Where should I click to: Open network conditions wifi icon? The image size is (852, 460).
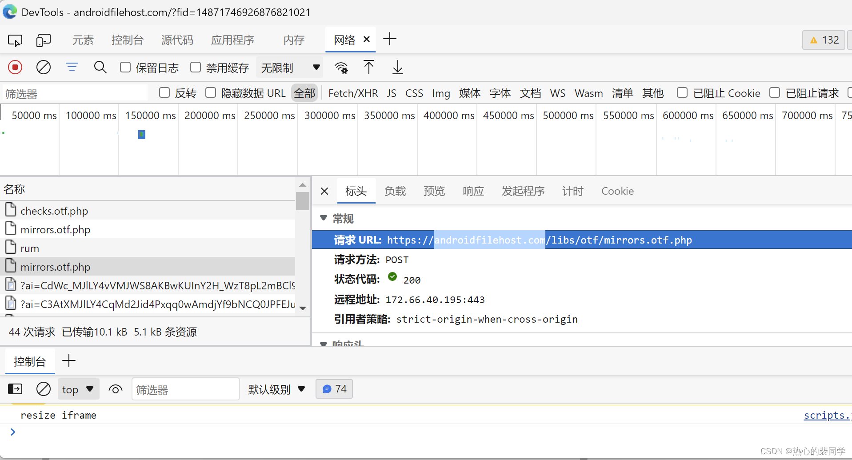coord(341,68)
